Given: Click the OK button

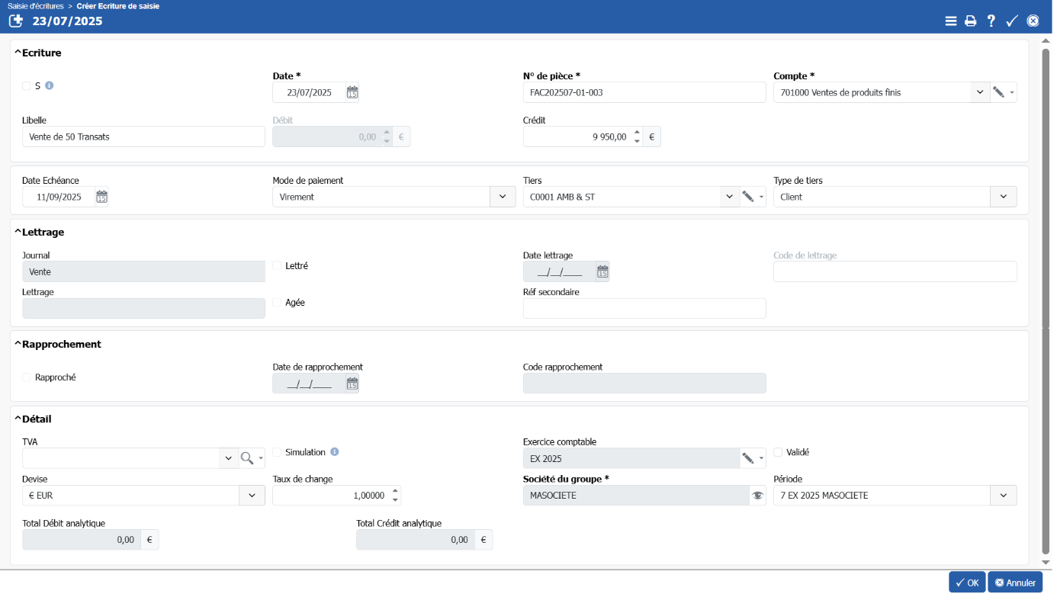Looking at the screenshot, I should (x=966, y=583).
